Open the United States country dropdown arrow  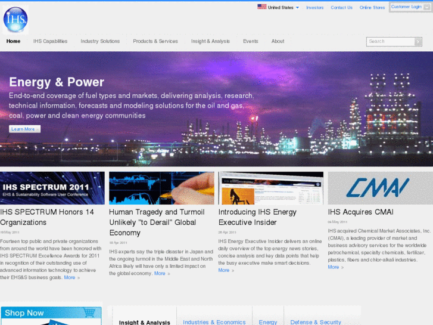click(x=297, y=8)
